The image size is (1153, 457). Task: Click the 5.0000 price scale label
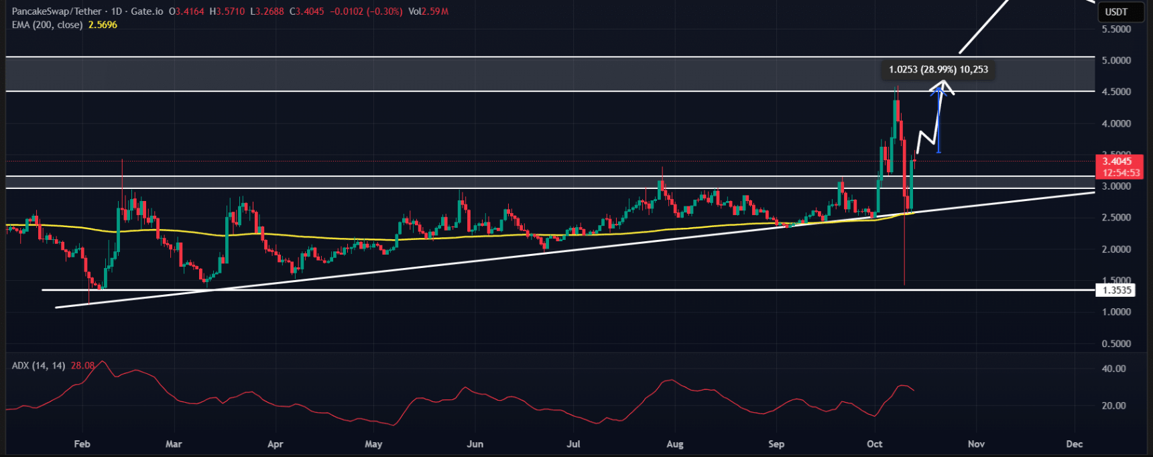click(1116, 60)
